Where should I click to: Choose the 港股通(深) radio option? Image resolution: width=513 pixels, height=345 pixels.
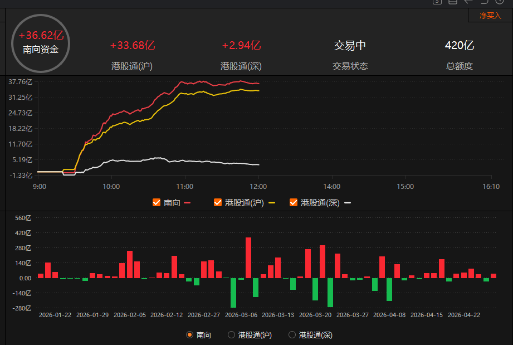[x=292, y=335]
